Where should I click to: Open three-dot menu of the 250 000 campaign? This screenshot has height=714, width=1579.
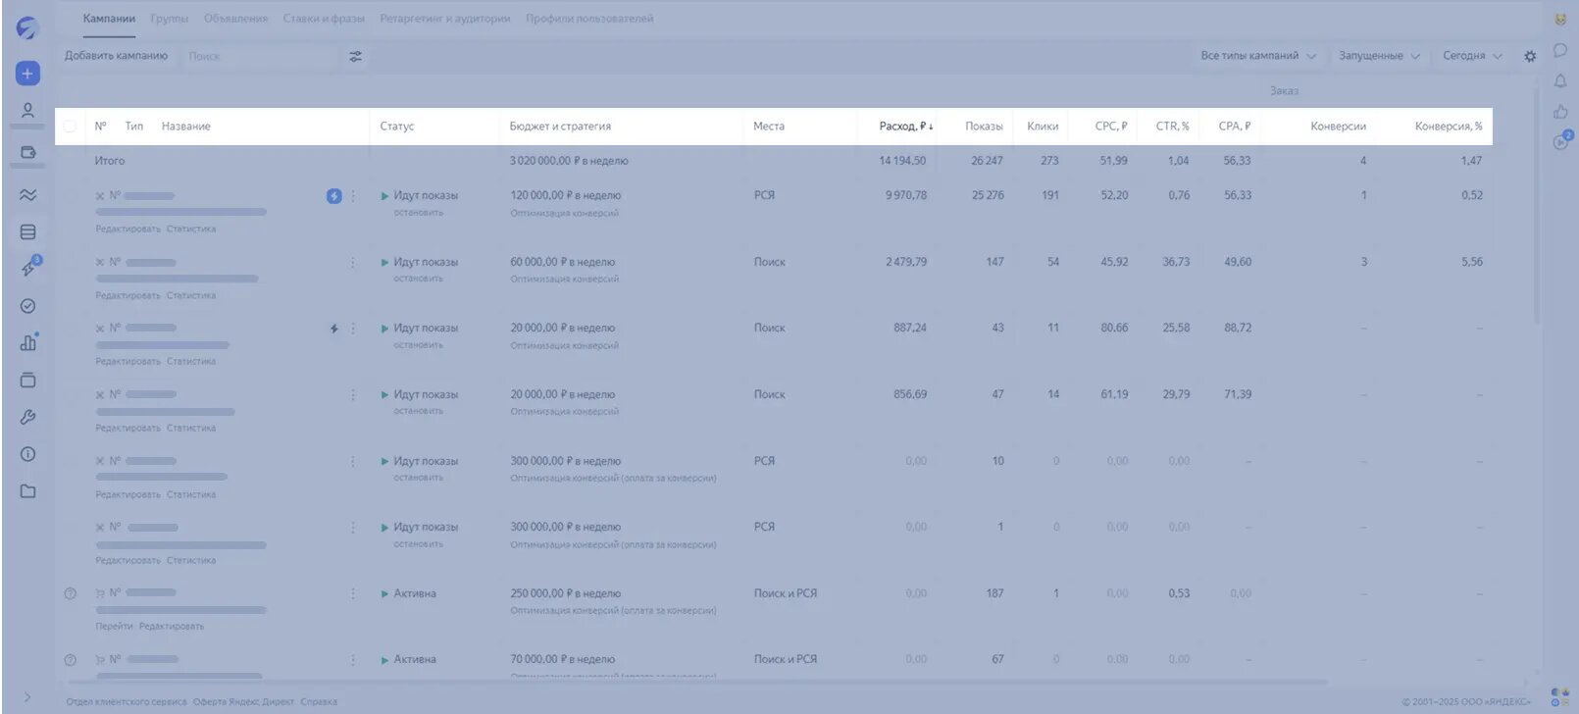(353, 593)
